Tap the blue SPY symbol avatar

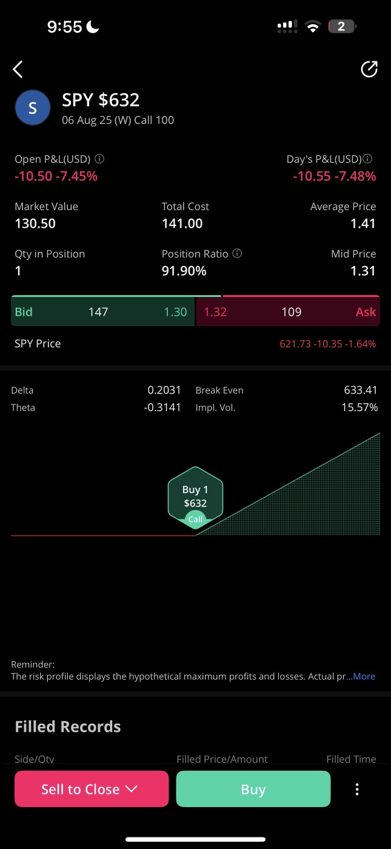pyautogui.click(x=33, y=107)
